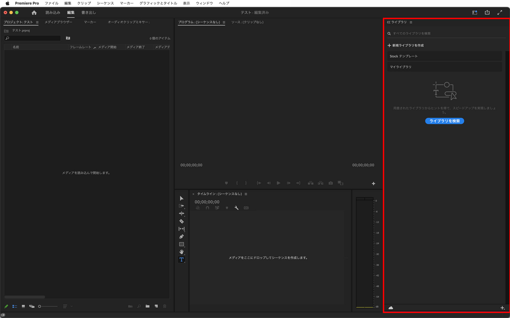
Task: Click the timeline timecode 00;00;00;00
Action: click(x=207, y=202)
